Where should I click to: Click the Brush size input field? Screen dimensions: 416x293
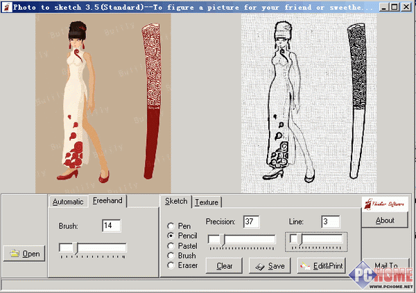(x=112, y=225)
